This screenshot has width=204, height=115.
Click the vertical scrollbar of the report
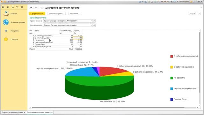200,63
